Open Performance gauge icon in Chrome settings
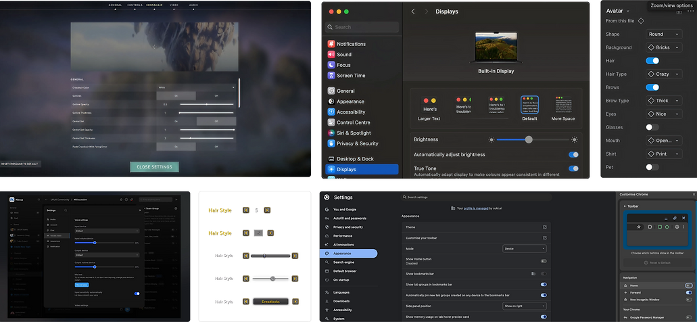Screen dimensions: 697x322 click(x=327, y=235)
